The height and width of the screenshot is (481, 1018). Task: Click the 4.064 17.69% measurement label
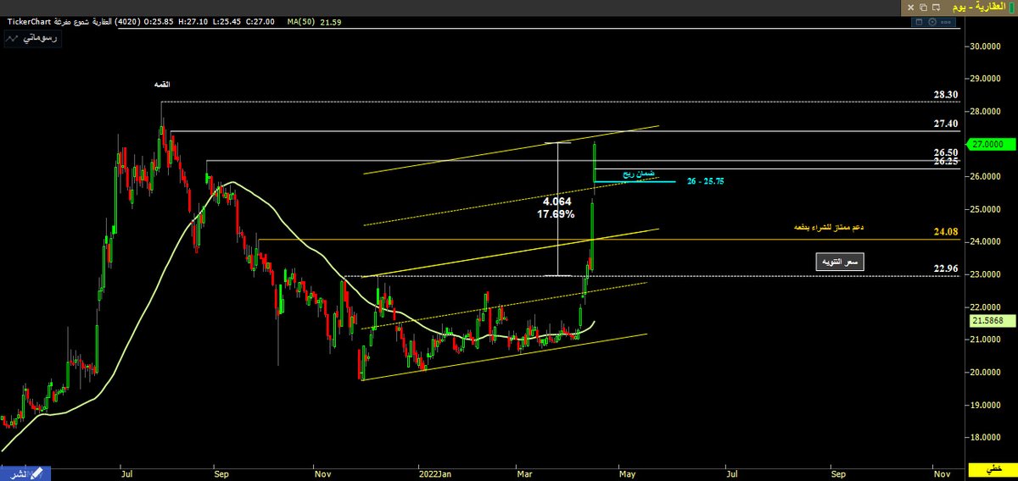[x=558, y=208]
